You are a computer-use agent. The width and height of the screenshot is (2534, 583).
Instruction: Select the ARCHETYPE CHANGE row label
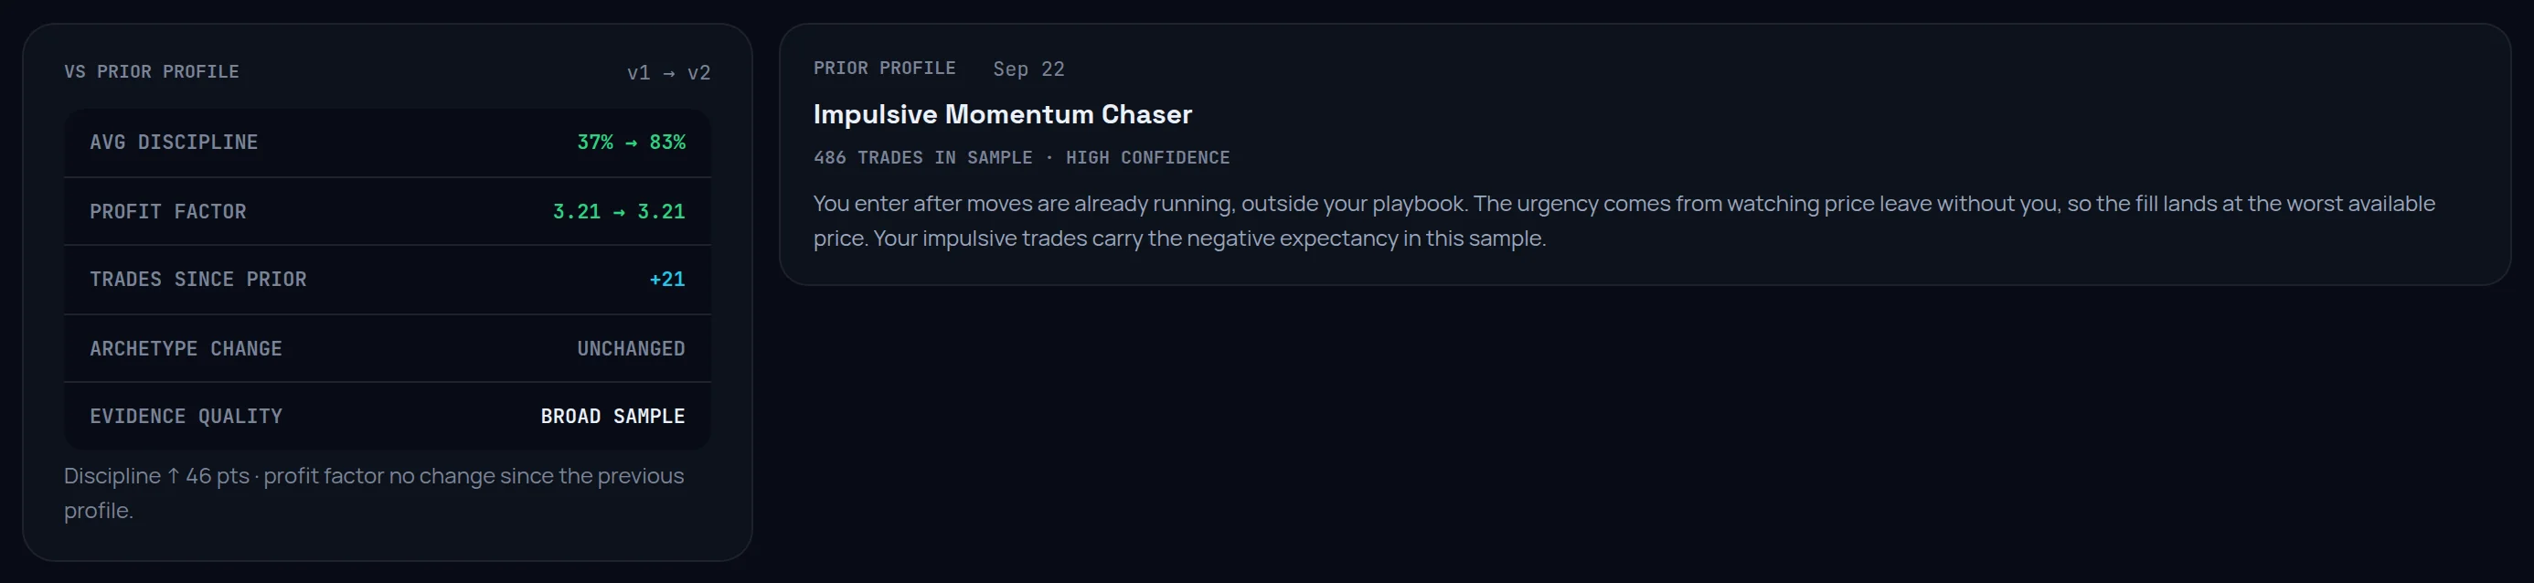tap(186, 349)
